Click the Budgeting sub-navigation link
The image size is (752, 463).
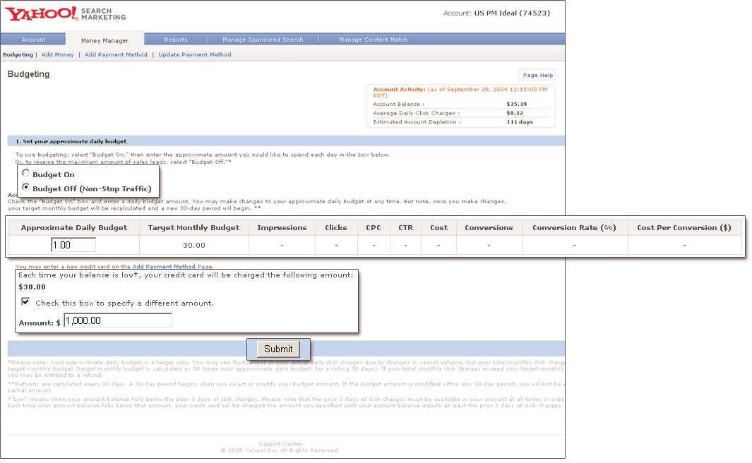18,54
